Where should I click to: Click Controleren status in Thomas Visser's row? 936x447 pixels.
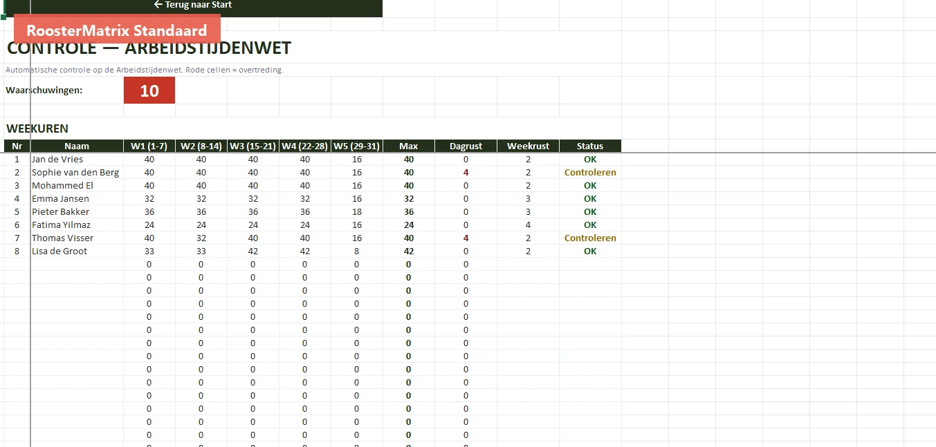tap(590, 238)
